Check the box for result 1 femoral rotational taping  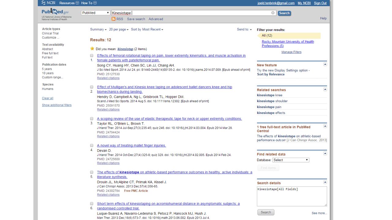coord(92,56)
